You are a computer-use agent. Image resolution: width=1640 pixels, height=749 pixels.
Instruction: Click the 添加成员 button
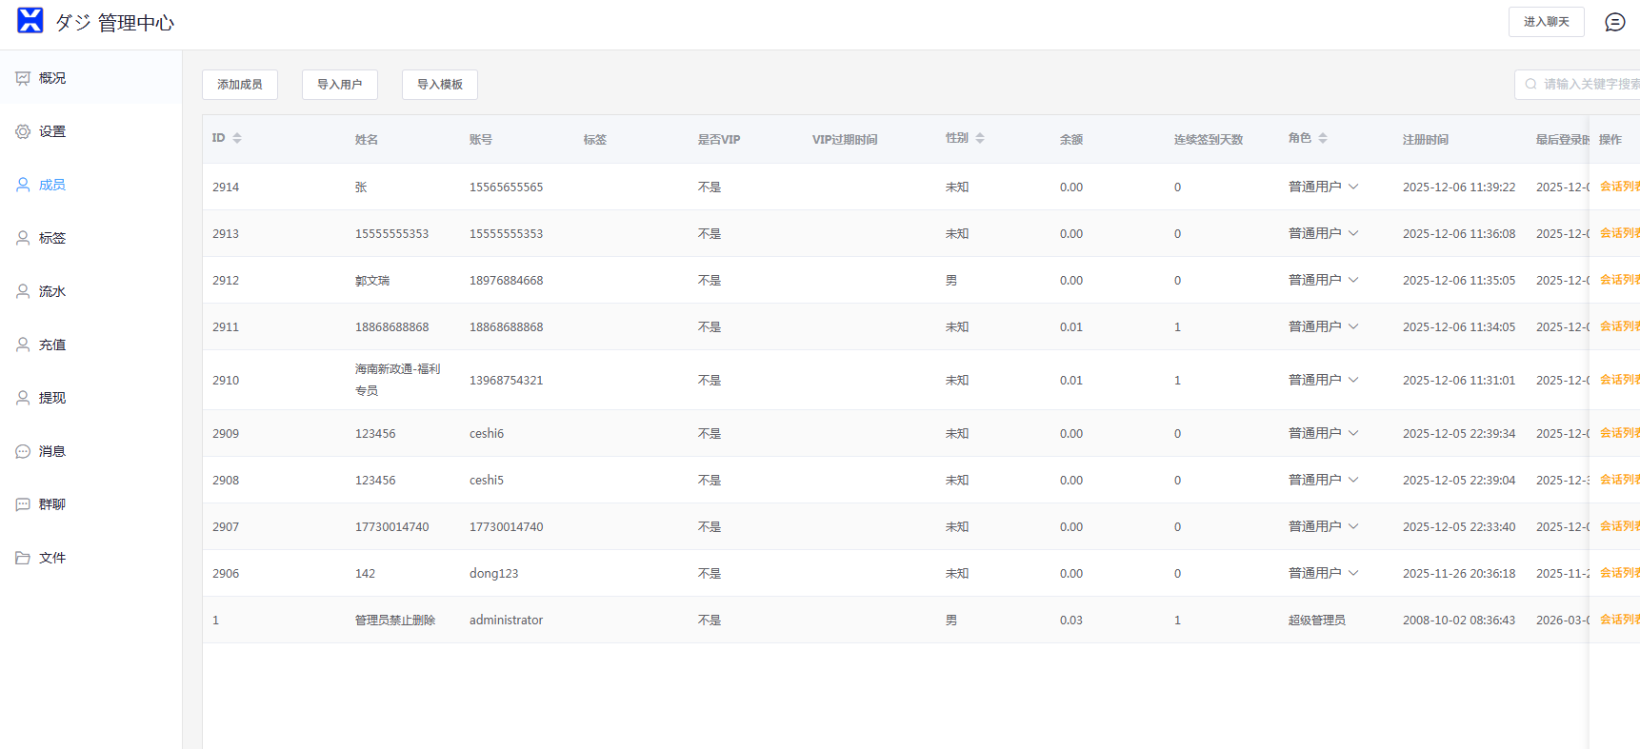click(240, 85)
